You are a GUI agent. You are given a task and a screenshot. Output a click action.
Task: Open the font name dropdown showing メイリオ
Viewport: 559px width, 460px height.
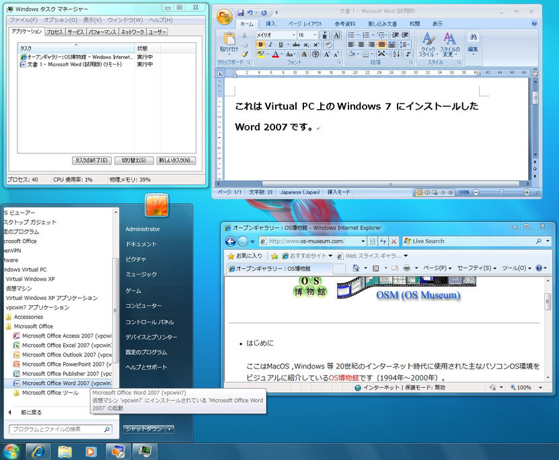point(294,35)
